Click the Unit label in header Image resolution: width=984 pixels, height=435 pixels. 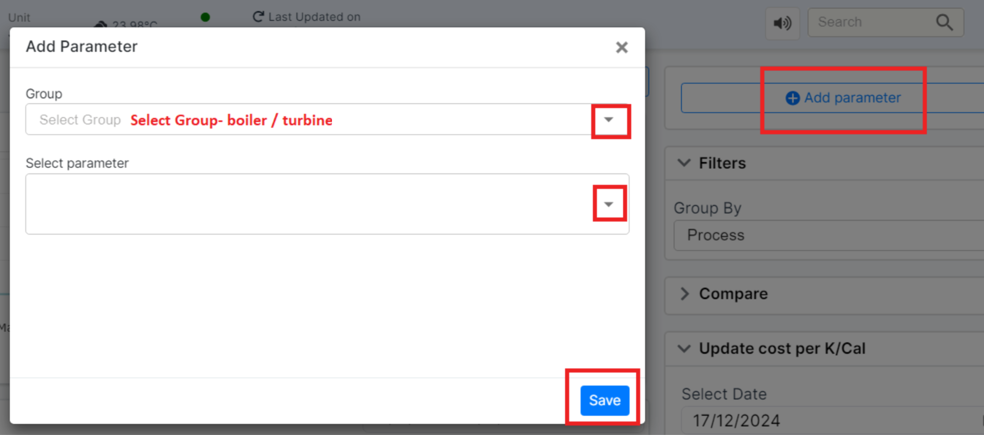pyautogui.click(x=19, y=18)
